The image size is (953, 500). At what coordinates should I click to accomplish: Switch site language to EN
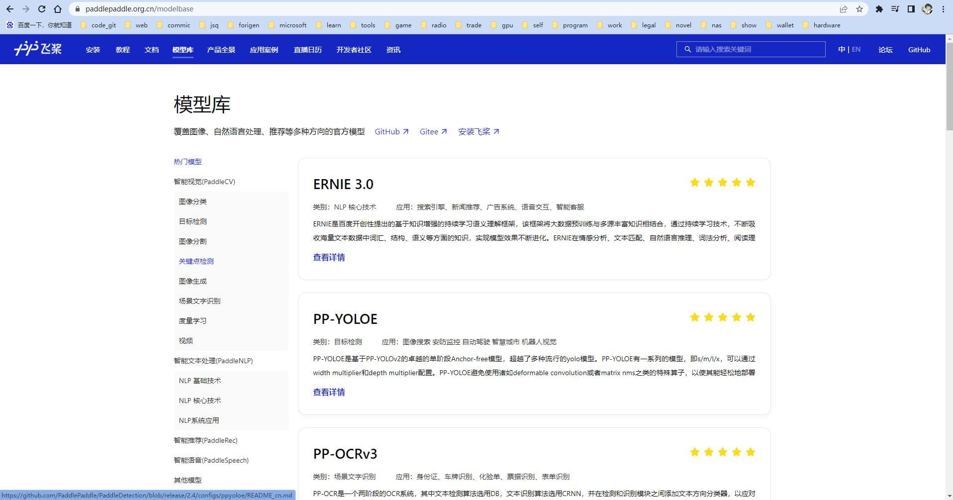[x=856, y=49]
